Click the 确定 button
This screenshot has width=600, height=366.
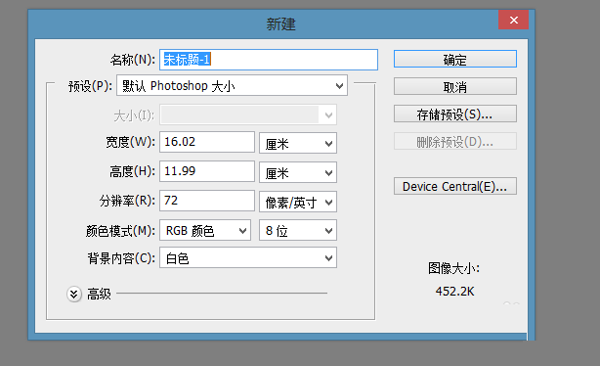(455, 59)
